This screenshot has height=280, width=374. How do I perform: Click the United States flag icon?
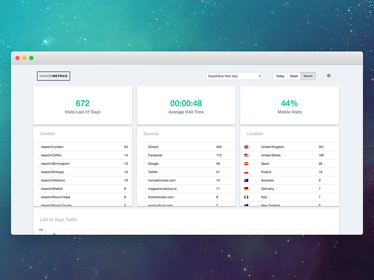(x=246, y=155)
